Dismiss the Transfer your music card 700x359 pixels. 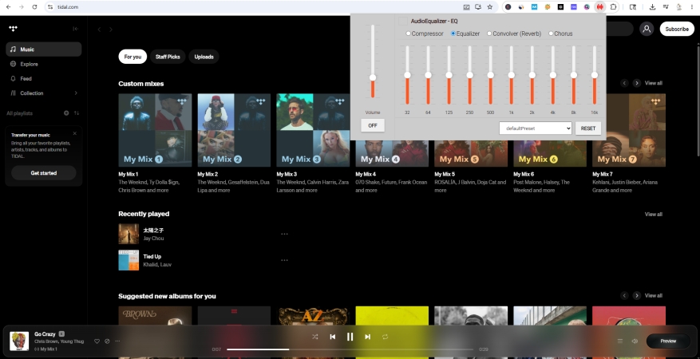click(x=74, y=133)
